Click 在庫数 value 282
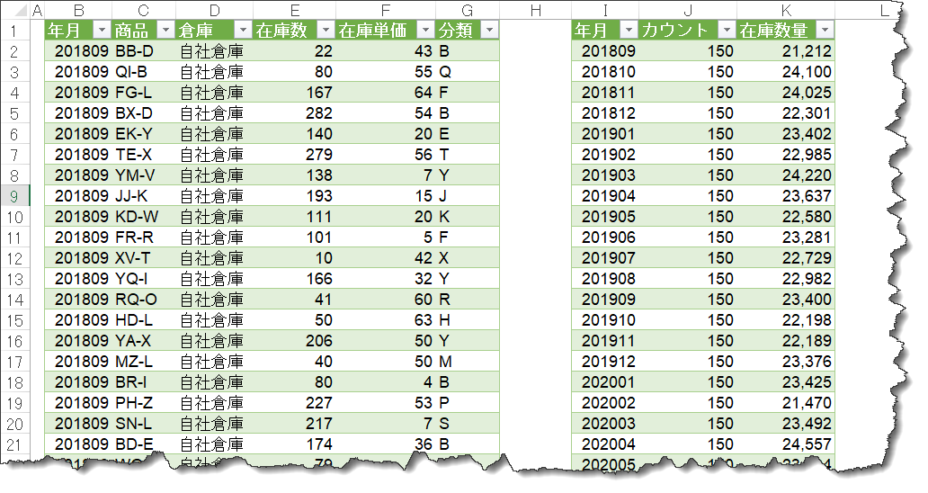 click(294, 113)
